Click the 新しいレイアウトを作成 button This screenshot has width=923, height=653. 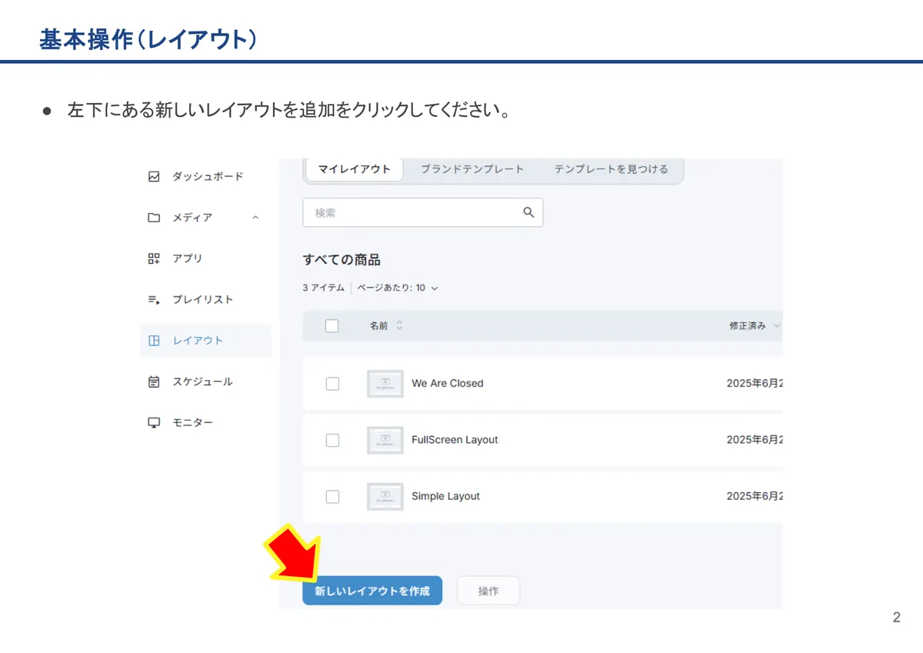click(372, 591)
